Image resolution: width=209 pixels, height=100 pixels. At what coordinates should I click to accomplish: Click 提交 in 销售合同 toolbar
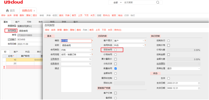(35, 15)
